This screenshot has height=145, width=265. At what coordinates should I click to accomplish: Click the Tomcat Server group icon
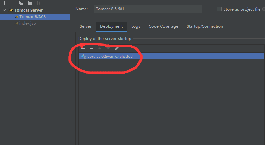[11, 10]
